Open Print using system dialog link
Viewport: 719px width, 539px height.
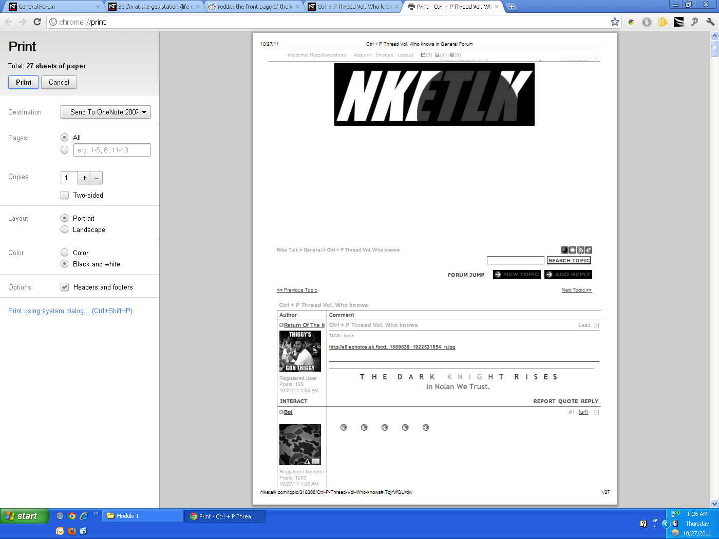70,311
